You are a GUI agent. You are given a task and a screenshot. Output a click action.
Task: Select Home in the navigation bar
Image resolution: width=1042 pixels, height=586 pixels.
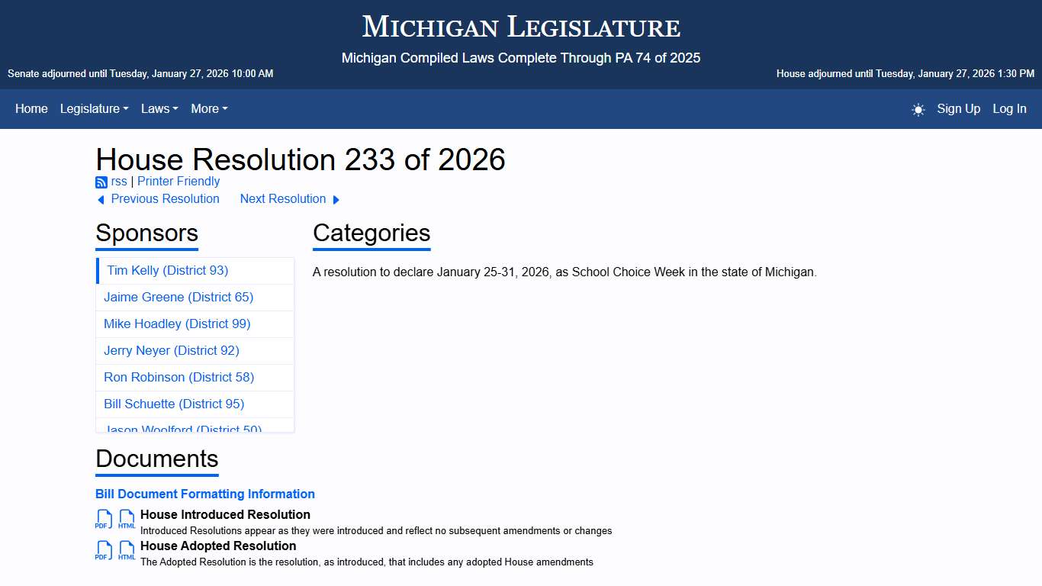(31, 109)
